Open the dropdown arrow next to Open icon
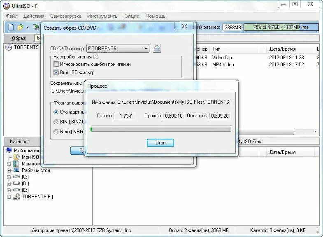 coord(27,28)
